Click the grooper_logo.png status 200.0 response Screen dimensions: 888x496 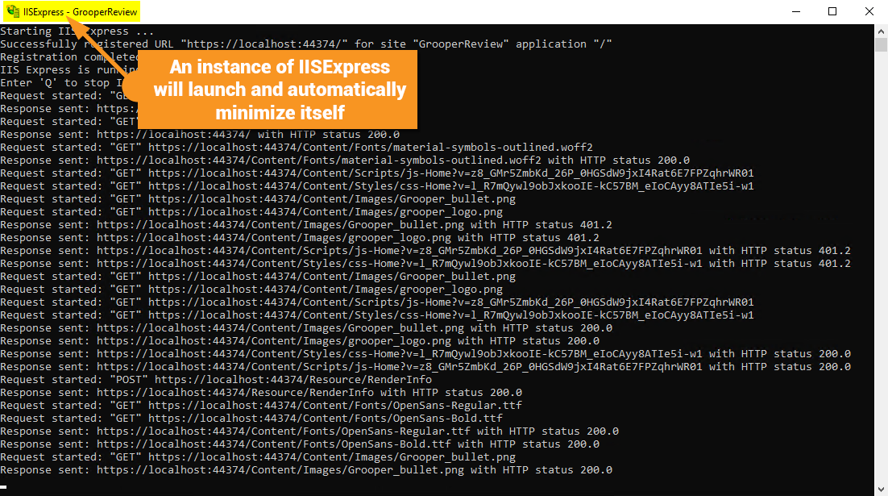click(x=300, y=341)
